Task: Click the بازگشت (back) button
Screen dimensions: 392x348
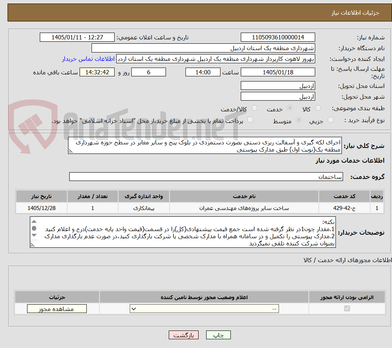Action: click(183, 335)
